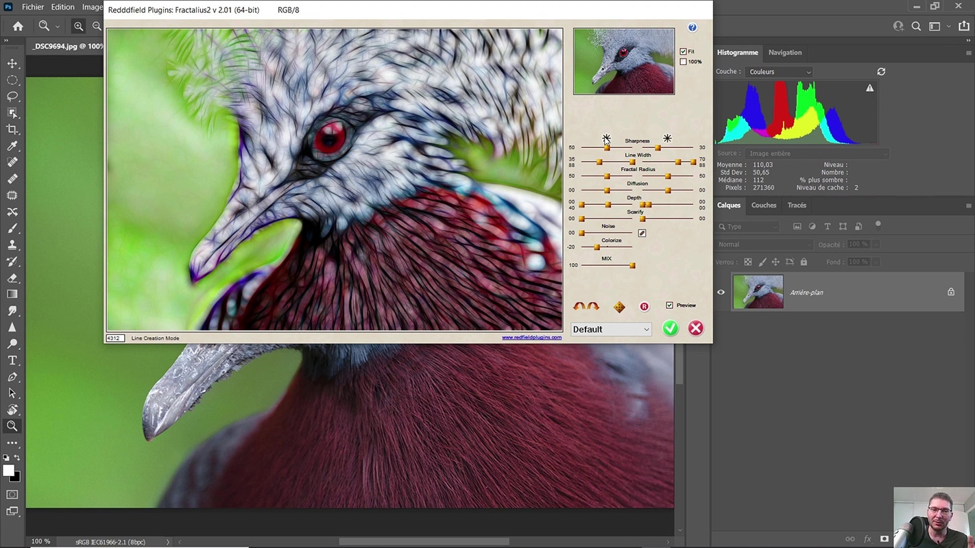Select the Object Selection tool
The width and height of the screenshot is (975, 548).
(12, 113)
